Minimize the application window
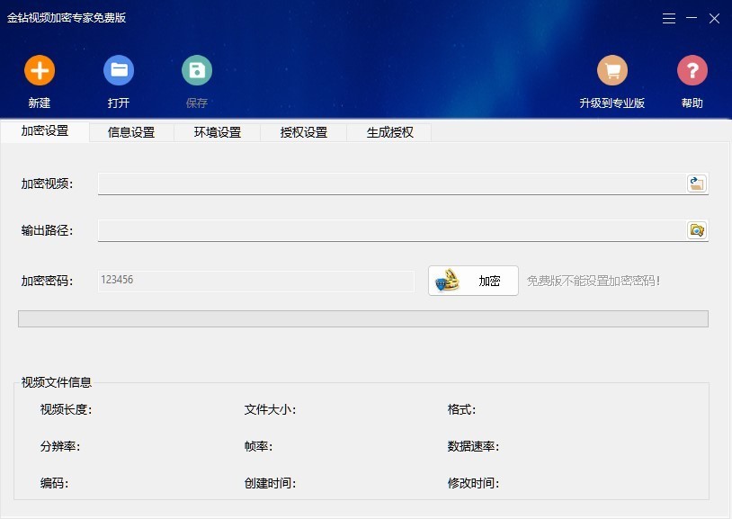732x519 pixels. click(x=692, y=18)
